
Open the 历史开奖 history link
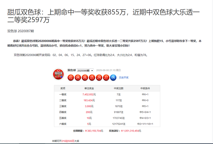[124, 78]
